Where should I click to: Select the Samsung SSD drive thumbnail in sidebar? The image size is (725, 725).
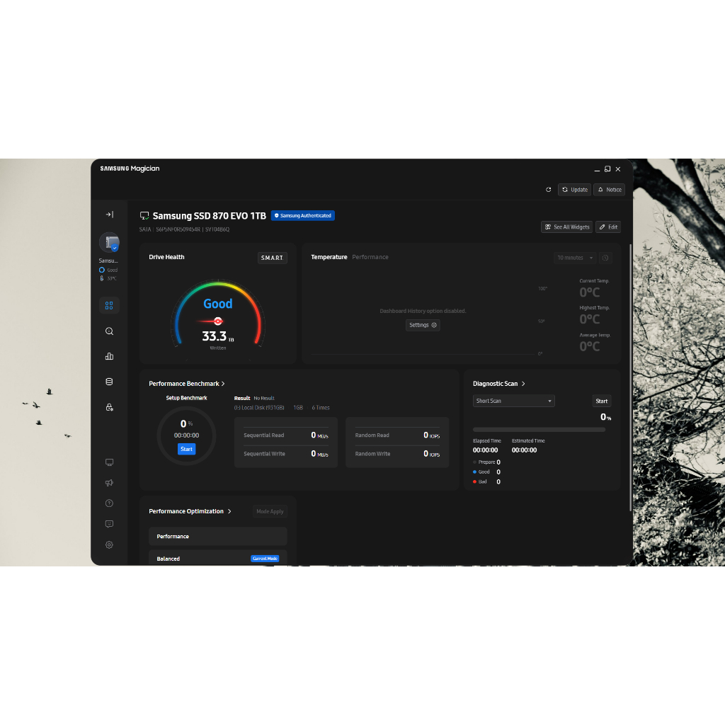(x=110, y=242)
